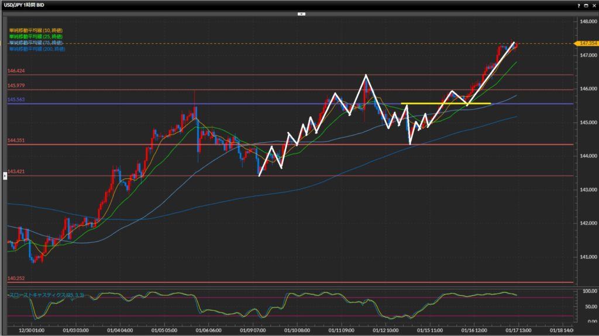The width and height of the screenshot is (599, 336).
Task: Select the 146.424 horizontal line
Action: coord(292,75)
